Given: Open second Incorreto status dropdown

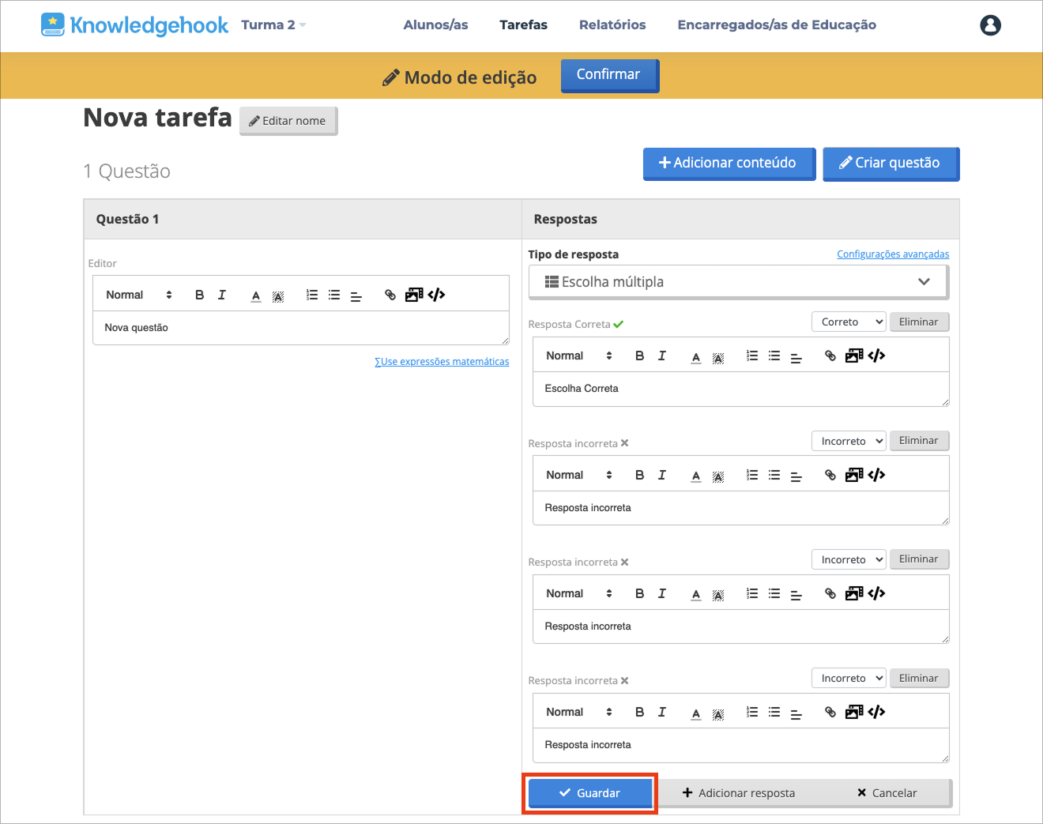Looking at the screenshot, I should click(849, 559).
